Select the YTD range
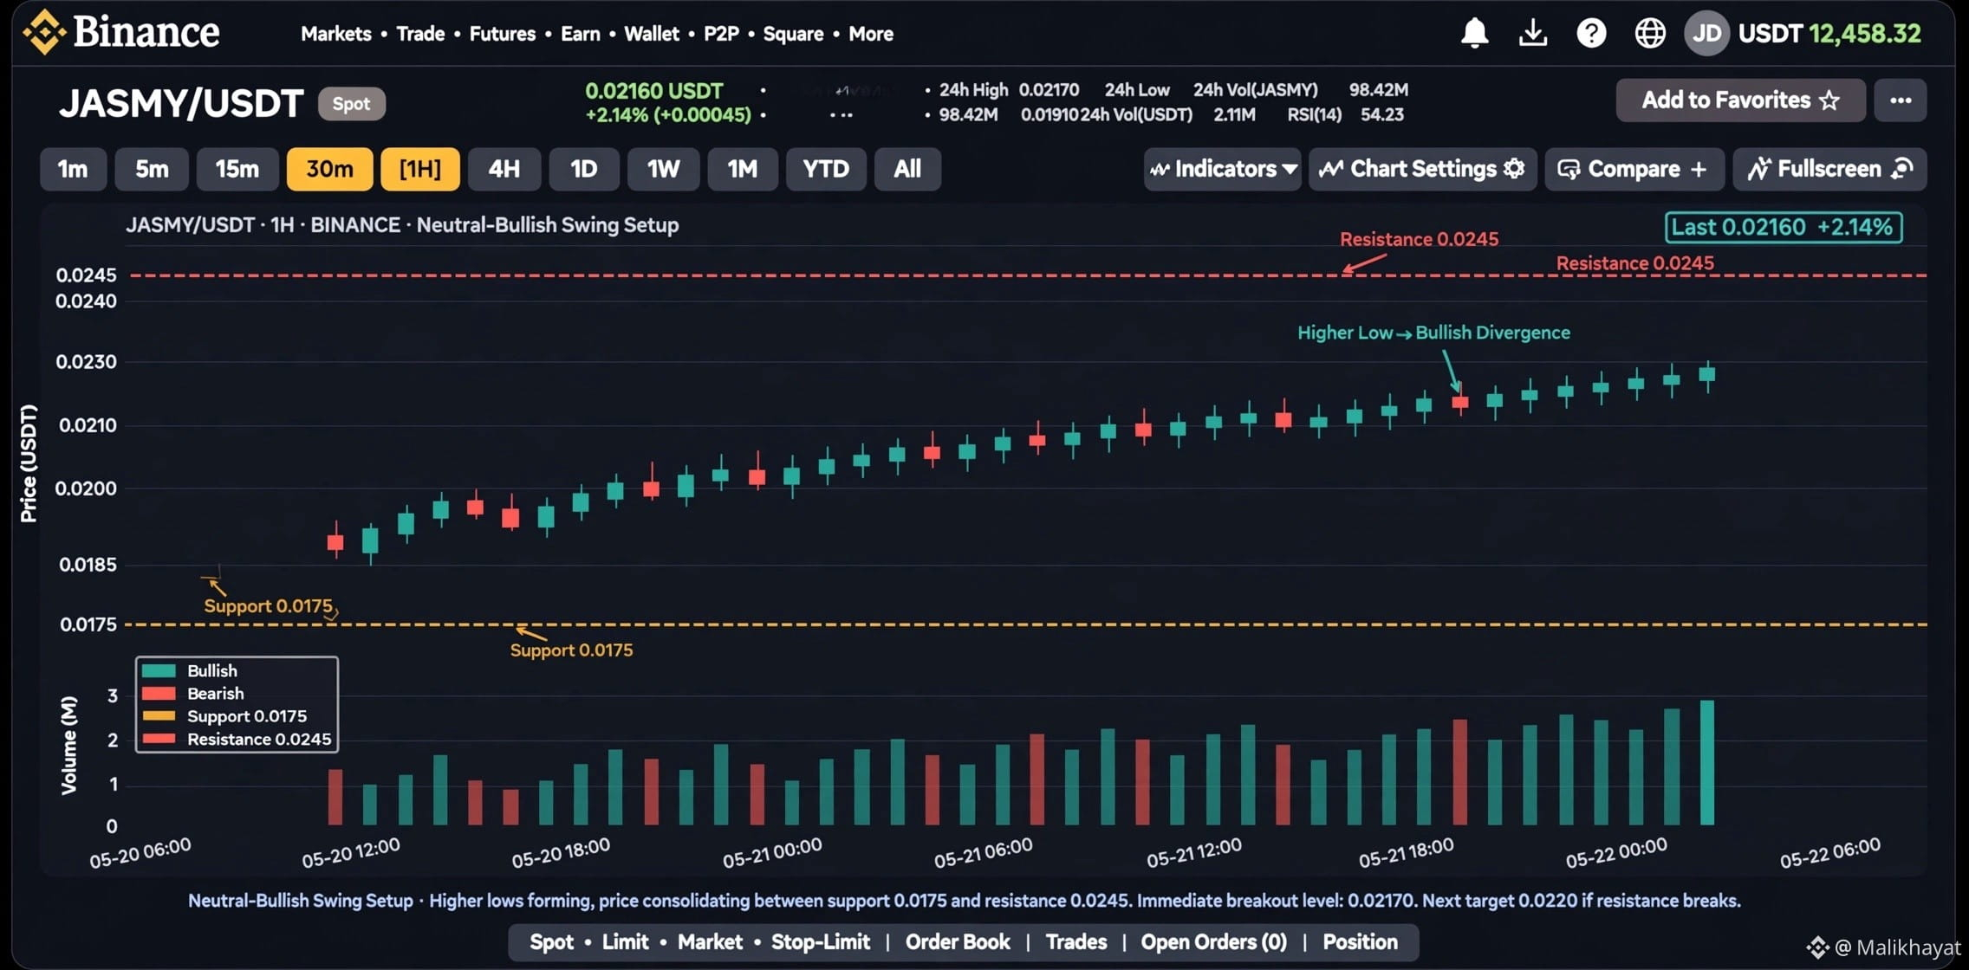Viewport: 1969px width, 970px height. point(826,169)
